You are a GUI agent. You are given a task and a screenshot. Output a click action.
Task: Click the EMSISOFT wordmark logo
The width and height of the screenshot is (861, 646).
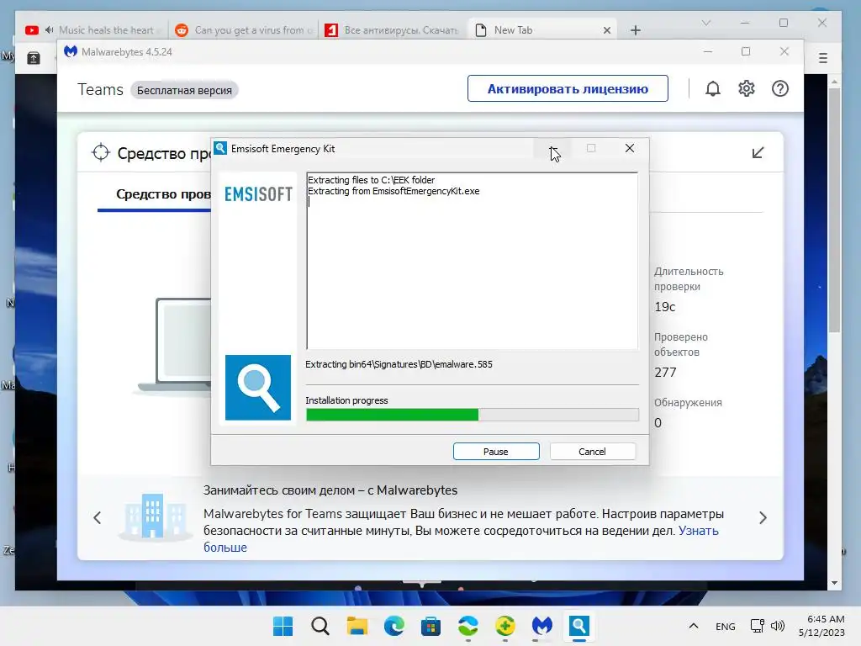pyautogui.click(x=258, y=194)
